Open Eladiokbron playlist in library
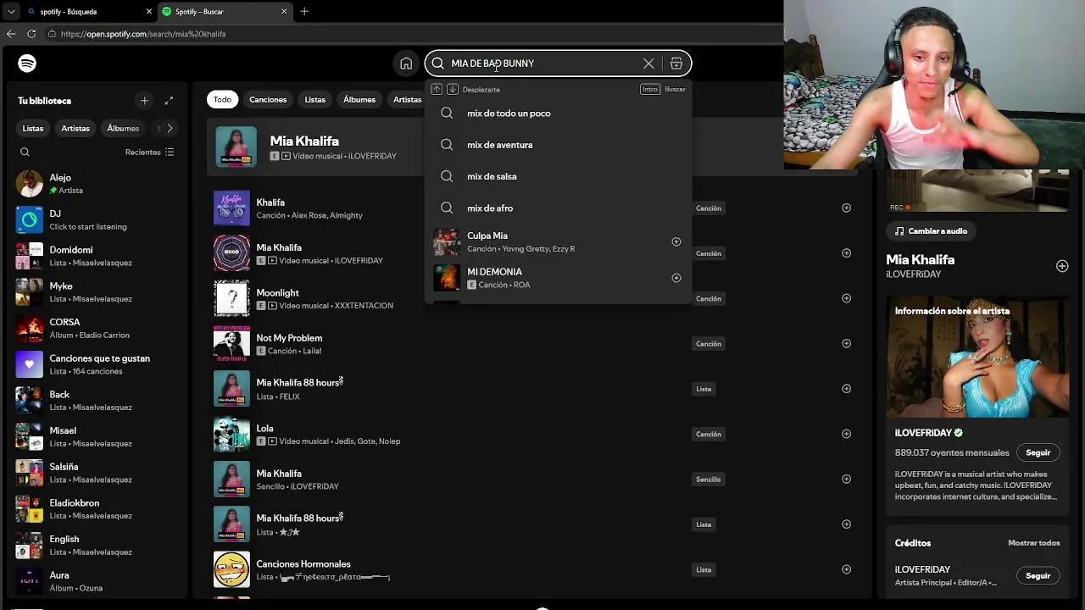1085x610 pixels. [x=96, y=509]
